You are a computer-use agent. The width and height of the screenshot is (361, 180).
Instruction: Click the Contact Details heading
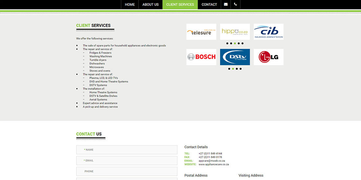click(196, 147)
